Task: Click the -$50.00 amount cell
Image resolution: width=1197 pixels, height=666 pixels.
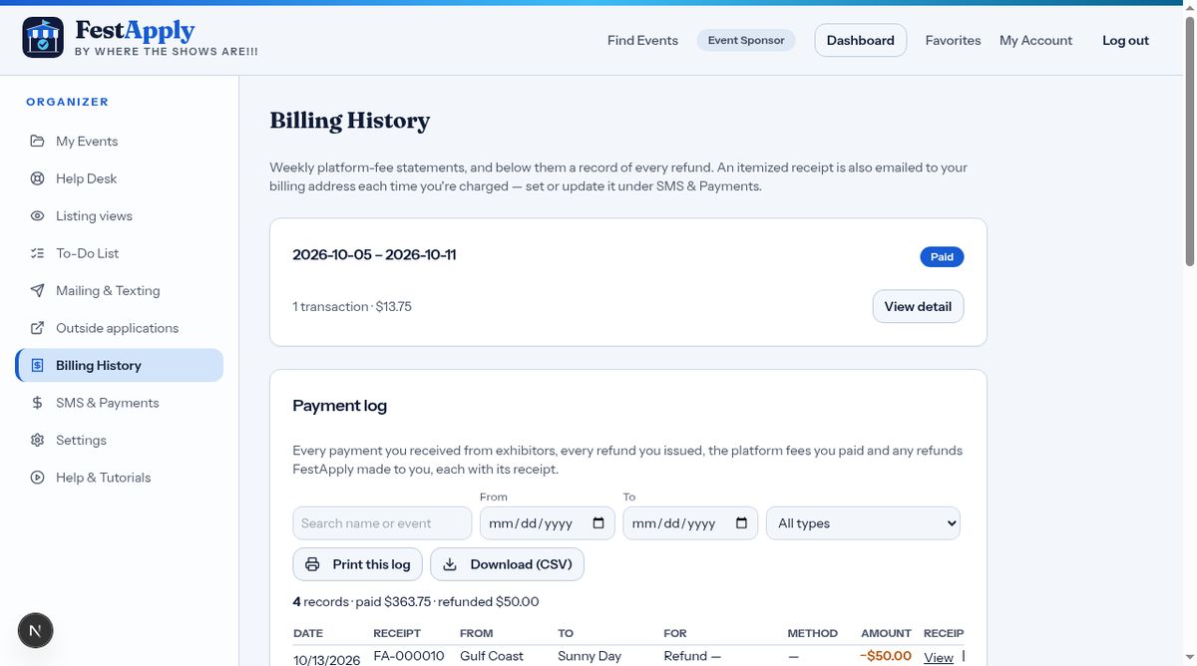Action: 886,656
